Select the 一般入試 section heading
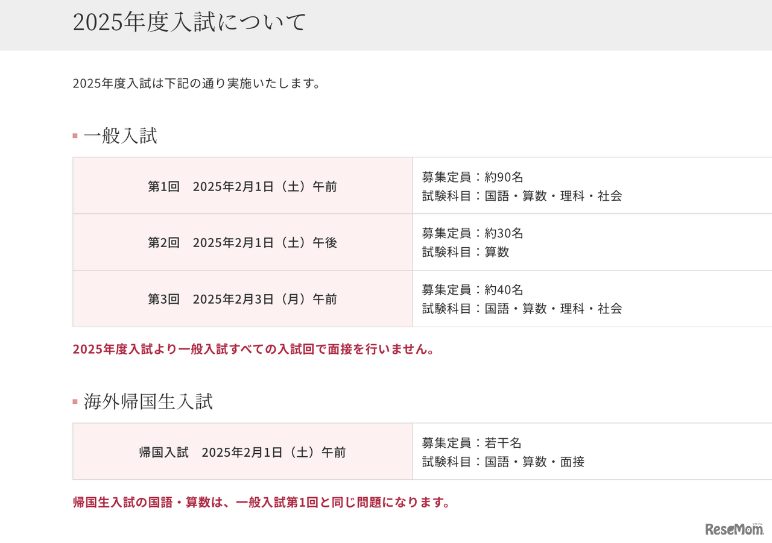Screen dimensions: 772x543 pos(121,136)
